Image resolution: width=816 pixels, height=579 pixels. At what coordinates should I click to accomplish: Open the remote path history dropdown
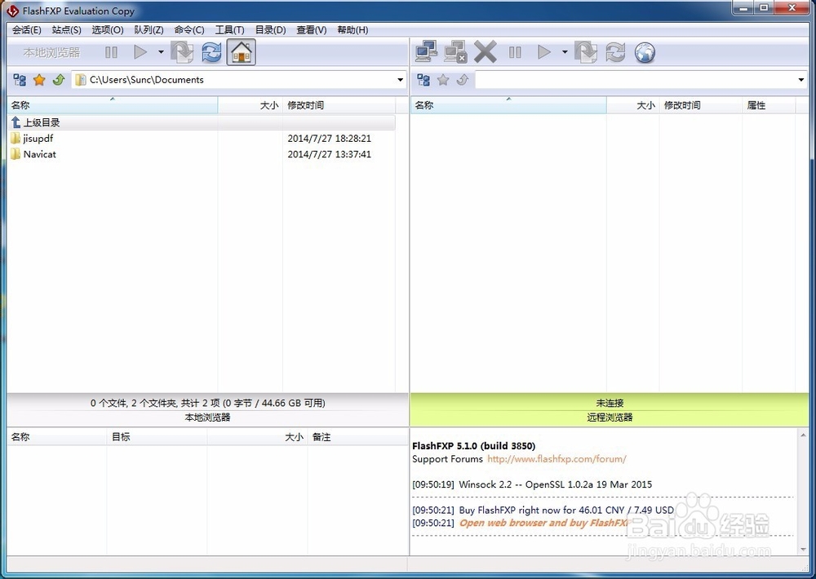[801, 80]
